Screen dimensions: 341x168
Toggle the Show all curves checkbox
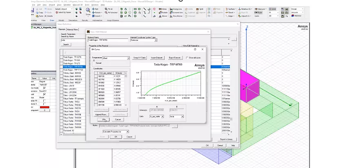pos(187,58)
